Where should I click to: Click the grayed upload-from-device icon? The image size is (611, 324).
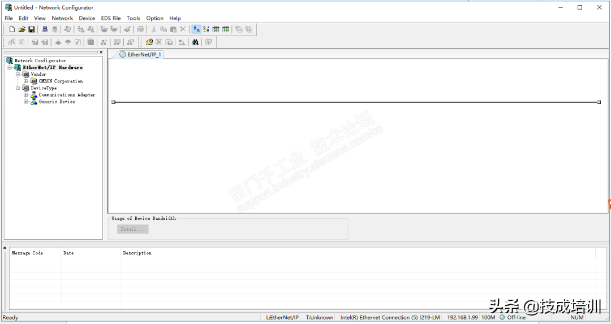[x=68, y=42]
